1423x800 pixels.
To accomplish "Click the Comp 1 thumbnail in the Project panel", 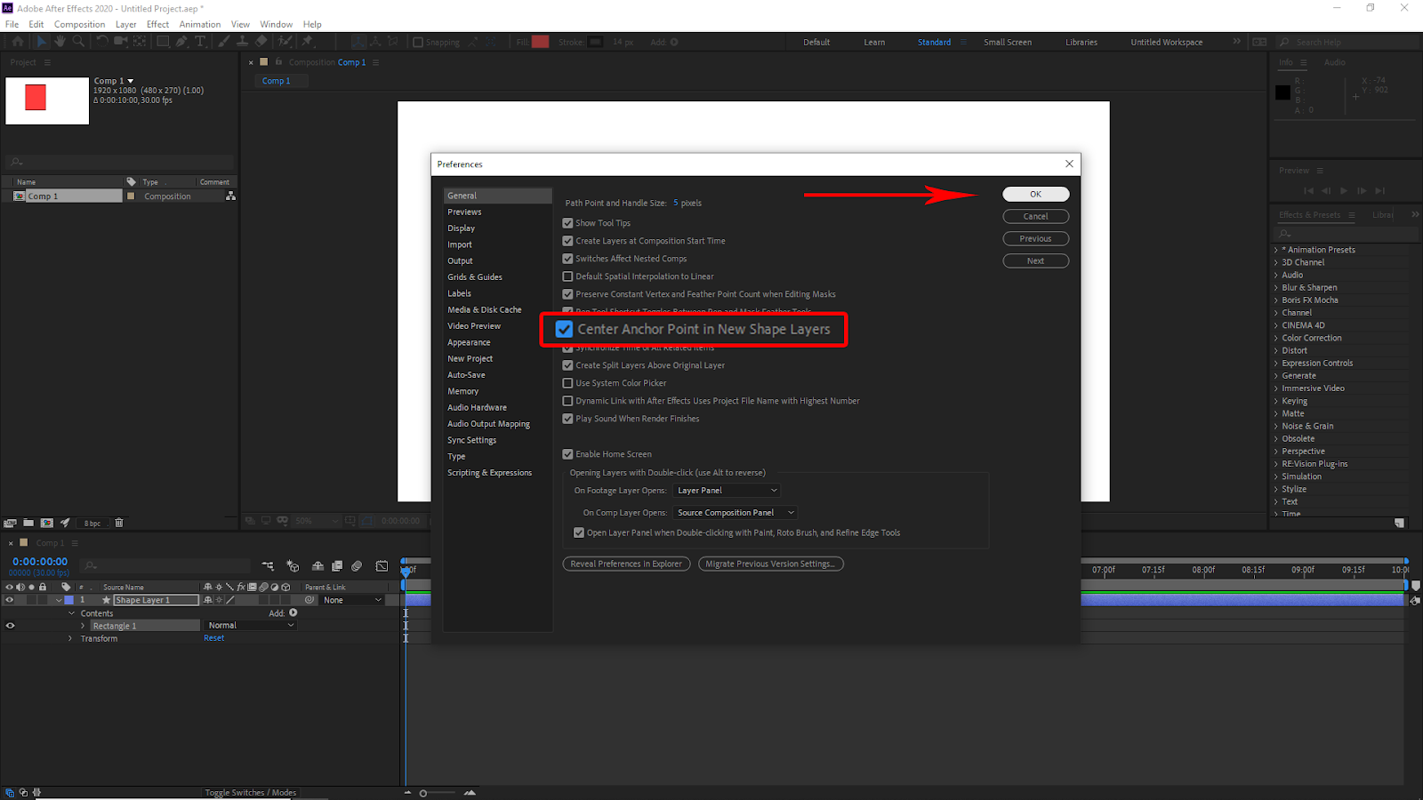I will (x=47, y=100).
